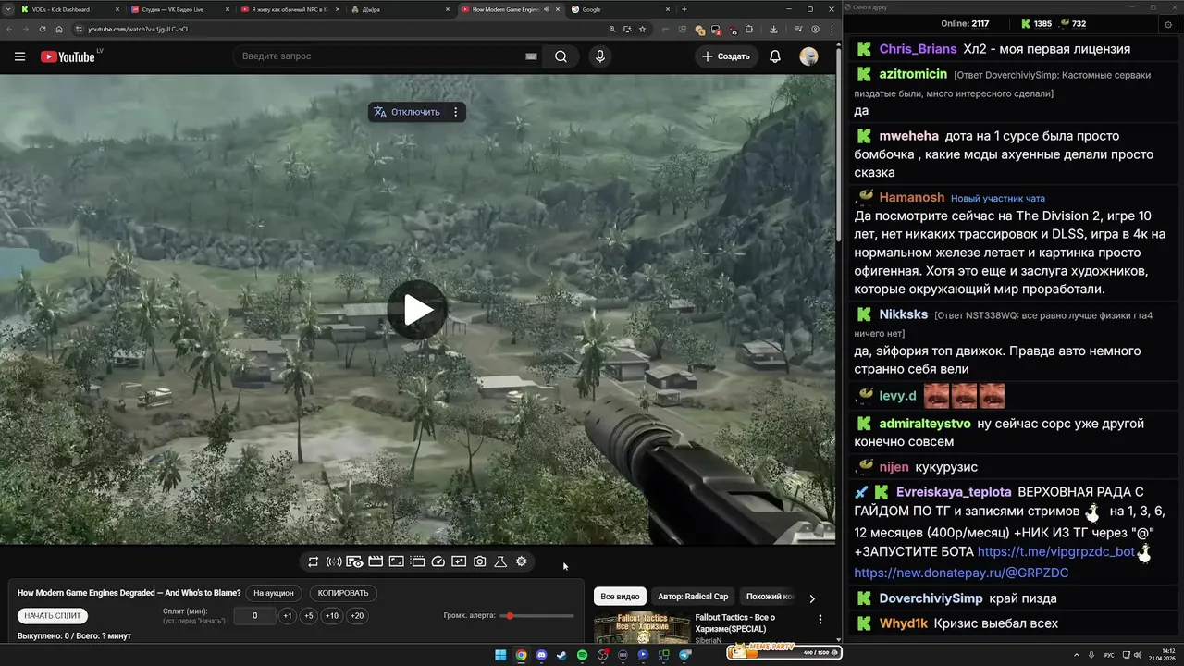Viewport: 1184px width, 666px height.
Task: Go to the YouTube home logo
Action: 68,56
